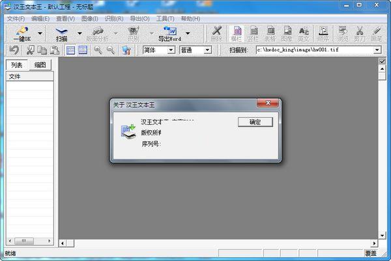This screenshot has width=391, height=261.
Task: Click the vertical scrollbar up arrow
Action: (382, 68)
